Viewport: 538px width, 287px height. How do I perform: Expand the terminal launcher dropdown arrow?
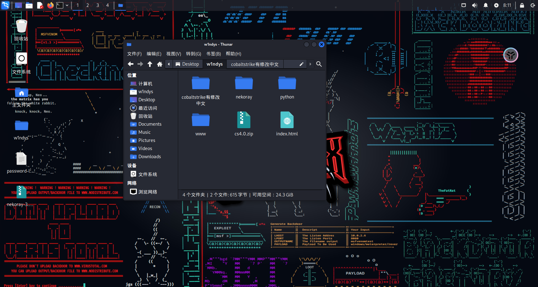point(67,5)
